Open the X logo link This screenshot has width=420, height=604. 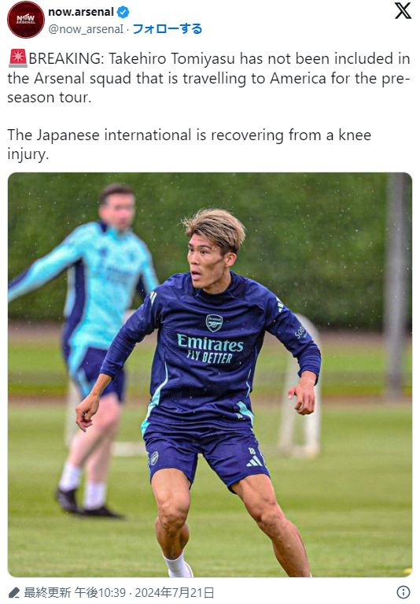(403, 10)
